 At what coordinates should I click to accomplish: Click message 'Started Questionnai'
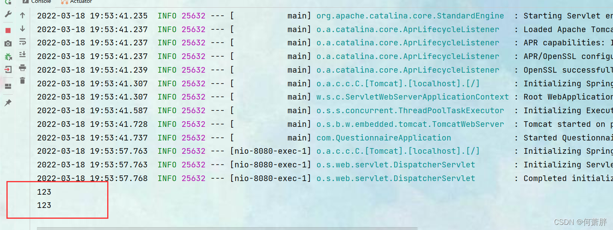tap(568, 138)
